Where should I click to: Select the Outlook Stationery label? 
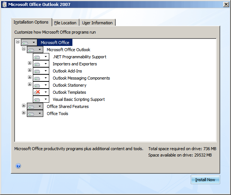pyautogui.click(x=69, y=85)
